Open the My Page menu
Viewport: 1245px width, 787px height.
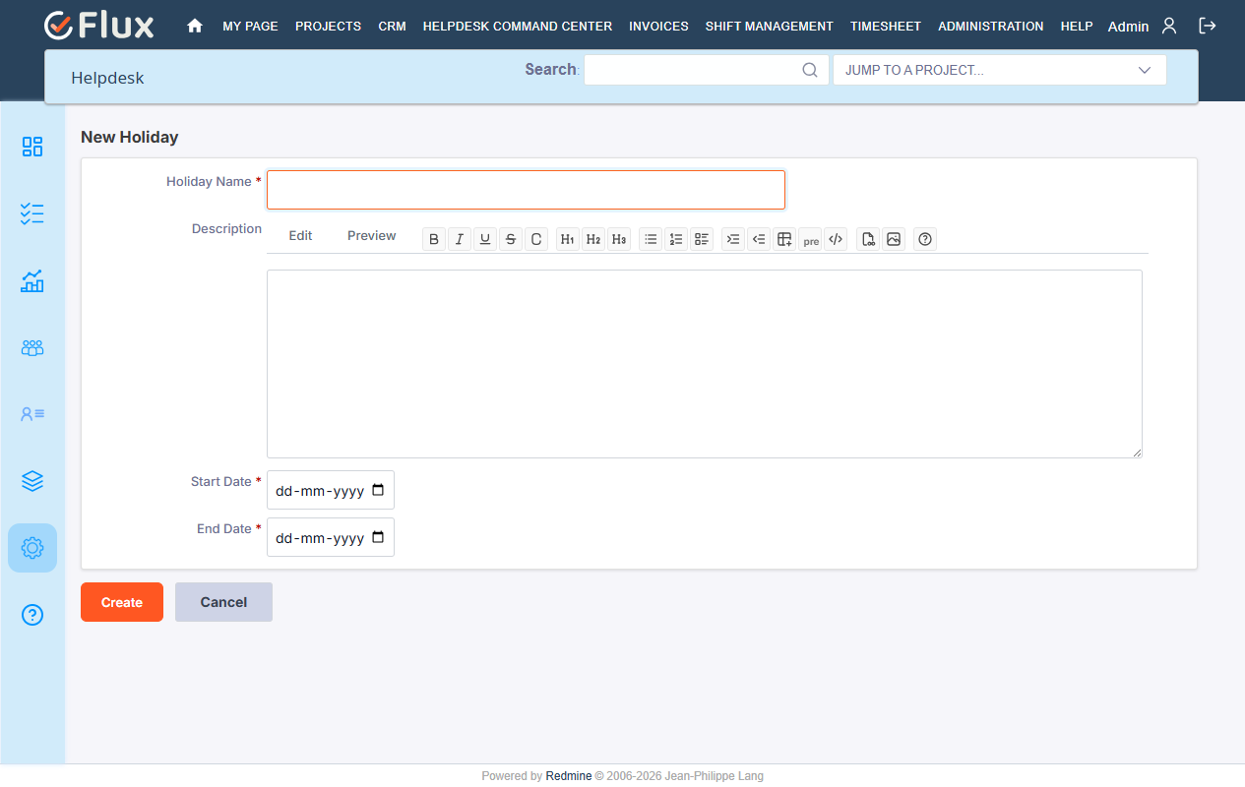click(250, 27)
